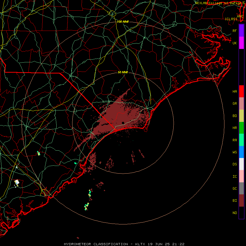Click the IC legend label
This screenshot has width=246, height=246.
click(235, 177)
